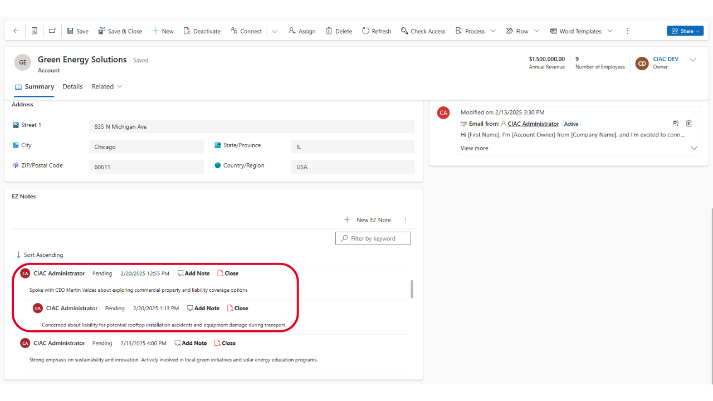
Task: Open the CIAC Administrator email sender link
Action: coord(533,124)
